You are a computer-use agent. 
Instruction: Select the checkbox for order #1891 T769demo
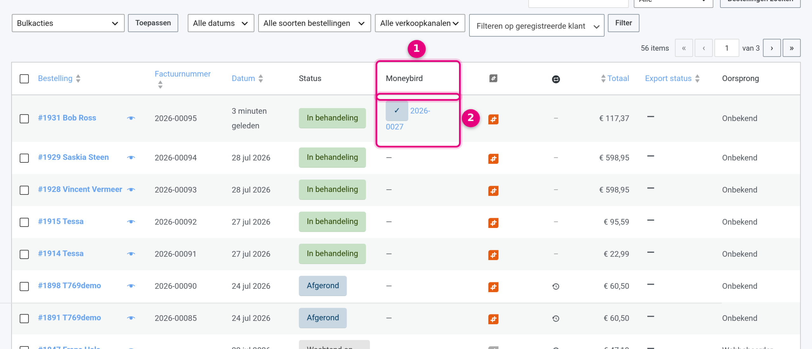pos(24,319)
